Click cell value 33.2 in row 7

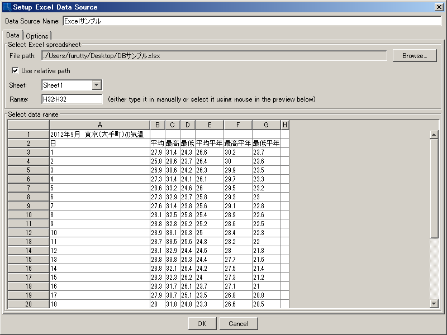pyautogui.click(x=173, y=188)
